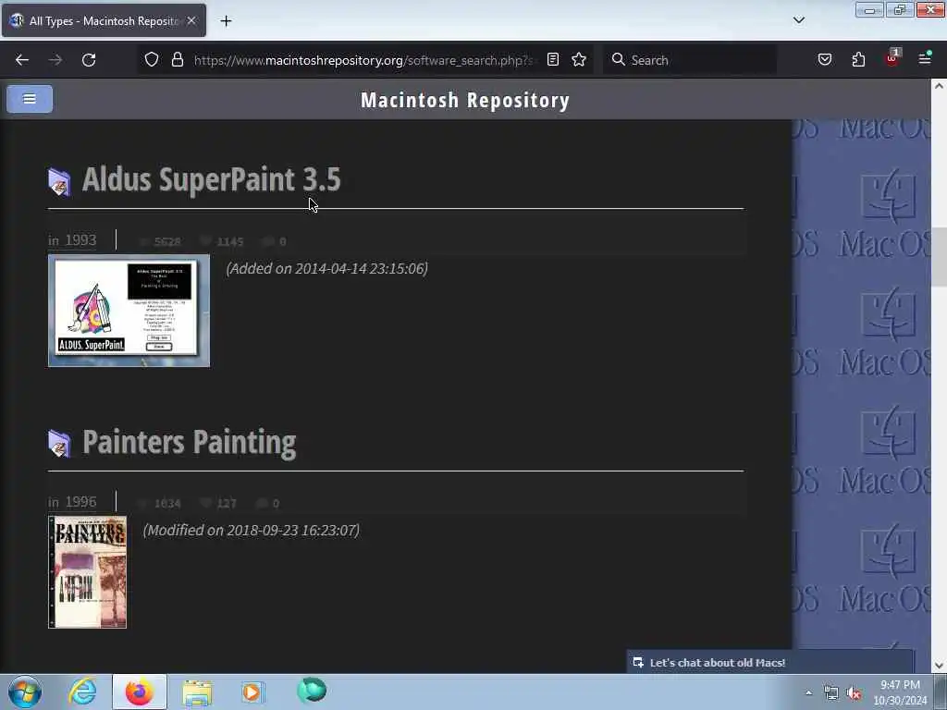Open the taskbar clock showing 9:47 PM
Screen dimensions: 947x710
(x=900, y=692)
